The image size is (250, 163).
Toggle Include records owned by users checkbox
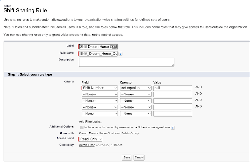click(82, 128)
